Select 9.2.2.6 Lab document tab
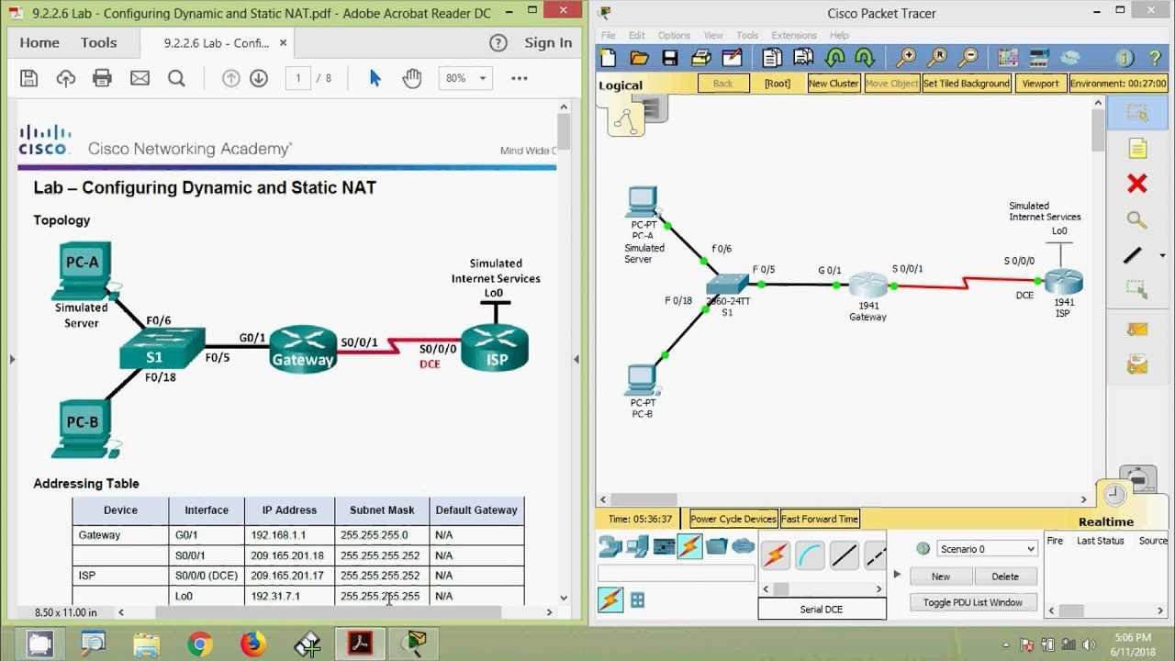This screenshot has width=1175, height=661. point(217,43)
